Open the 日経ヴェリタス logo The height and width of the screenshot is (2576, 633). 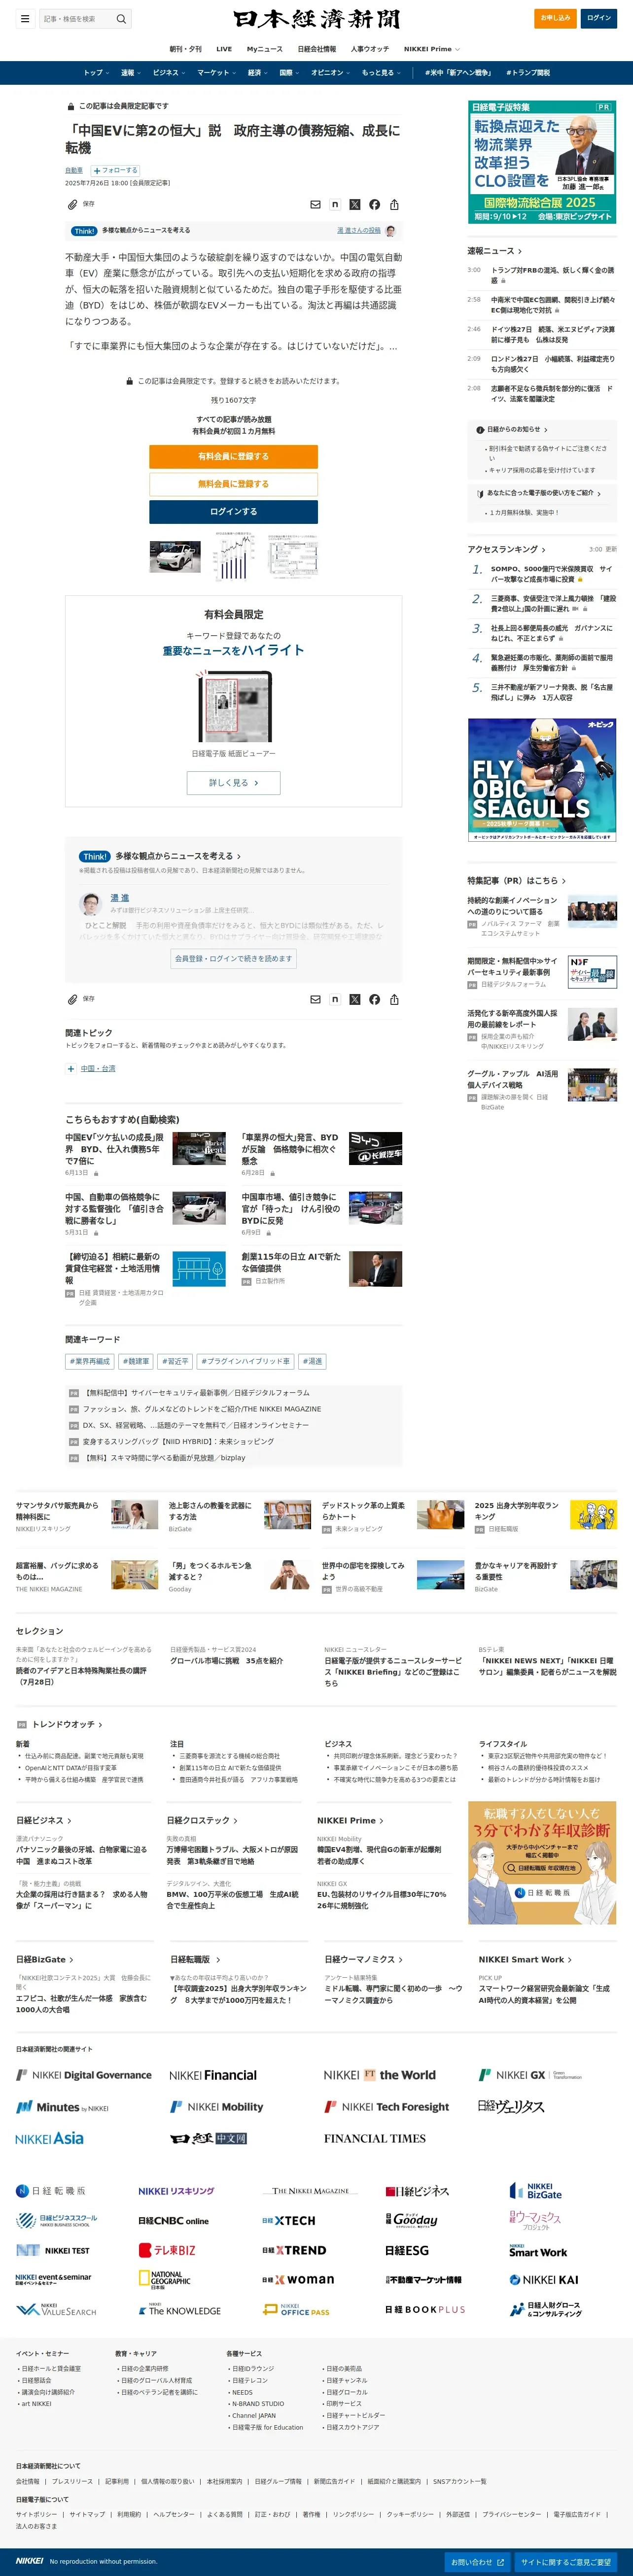tap(511, 2106)
